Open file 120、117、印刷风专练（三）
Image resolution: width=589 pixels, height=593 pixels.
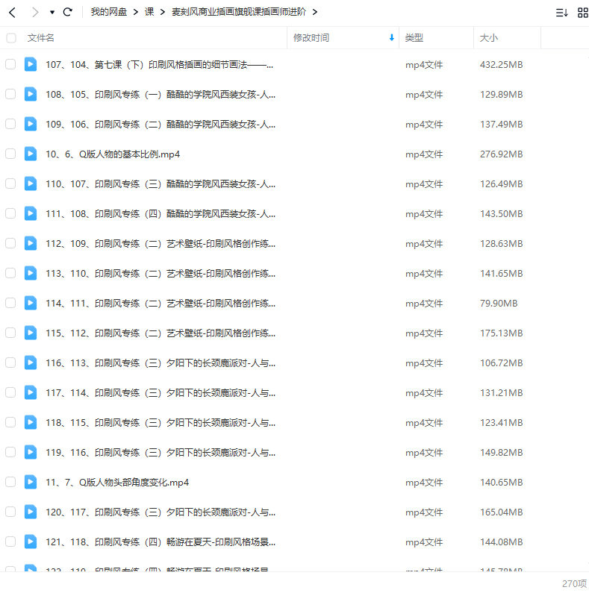tap(161, 512)
